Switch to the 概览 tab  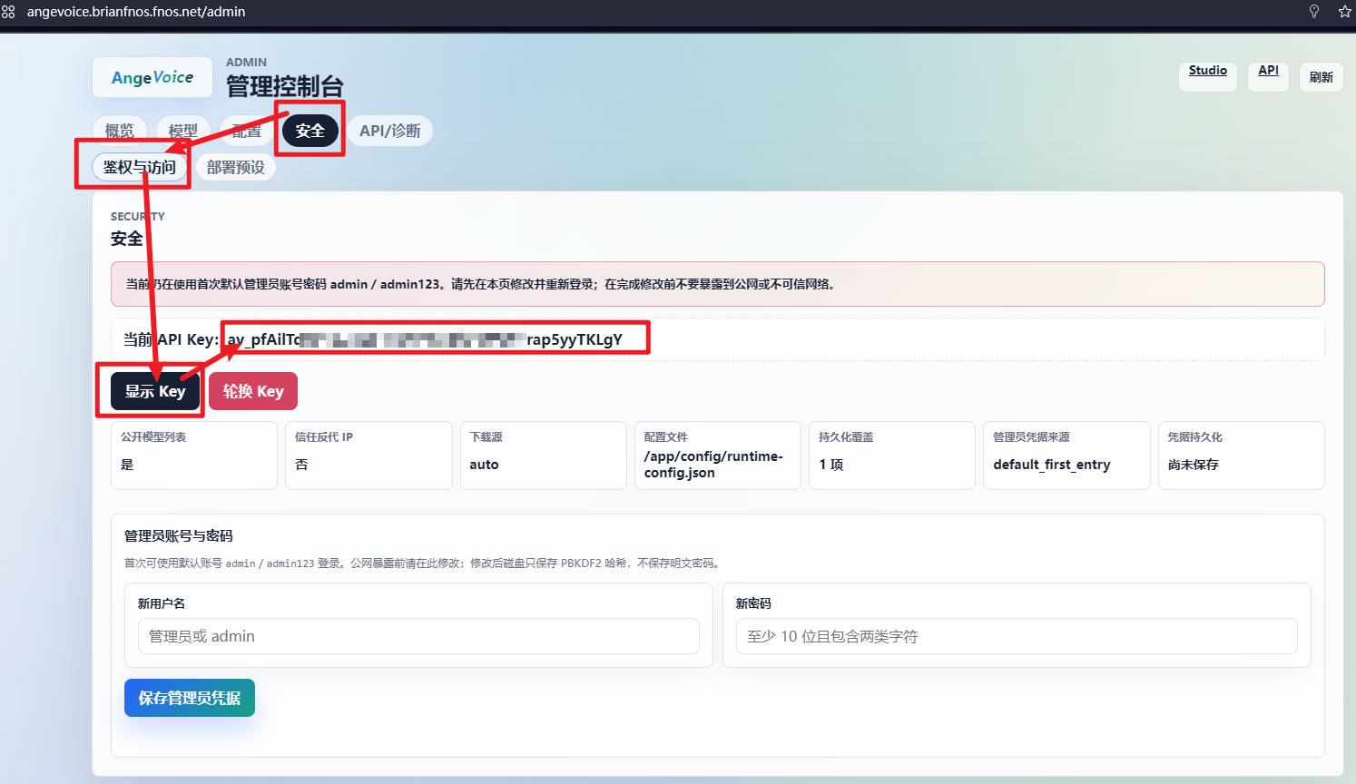pos(120,131)
